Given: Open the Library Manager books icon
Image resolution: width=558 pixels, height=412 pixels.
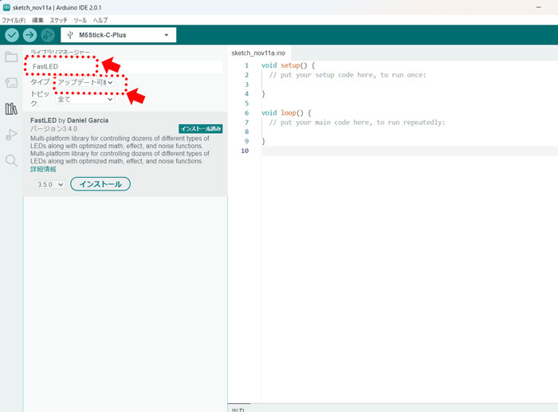Looking at the screenshot, I should coord(11,109).
